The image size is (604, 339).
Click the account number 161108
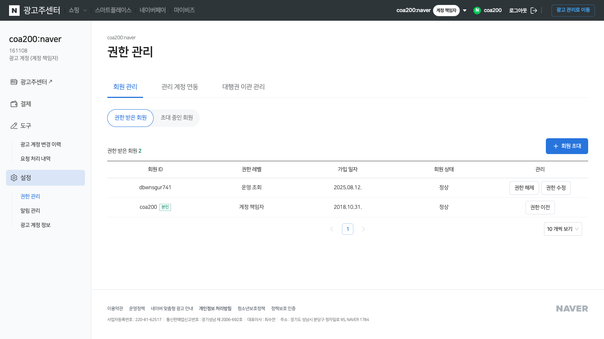pyautogui.click(x=18, y=50)
